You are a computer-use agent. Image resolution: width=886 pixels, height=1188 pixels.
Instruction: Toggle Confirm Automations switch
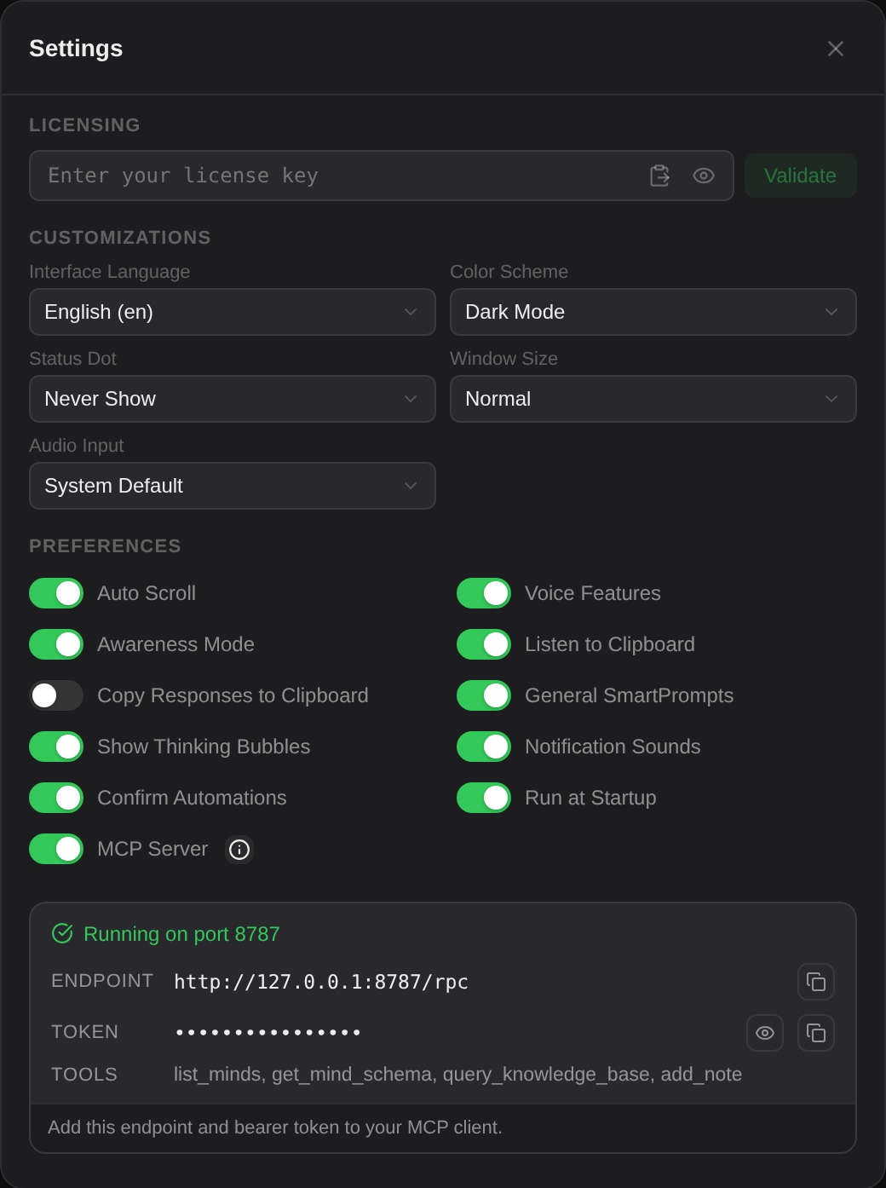(56, 798)
